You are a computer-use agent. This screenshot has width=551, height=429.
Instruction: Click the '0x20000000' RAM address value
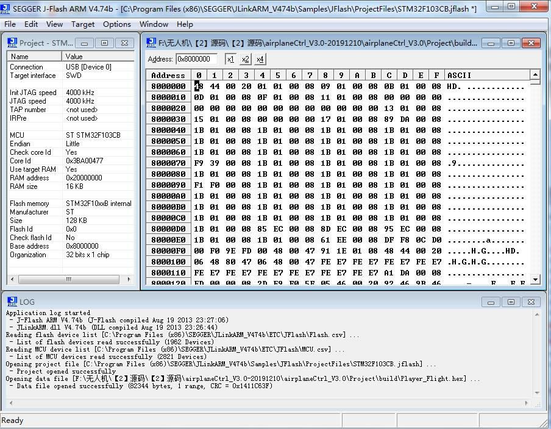pos(84,178)
